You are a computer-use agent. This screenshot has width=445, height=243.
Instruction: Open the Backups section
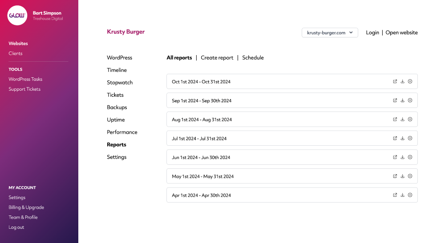pos(117,108)
